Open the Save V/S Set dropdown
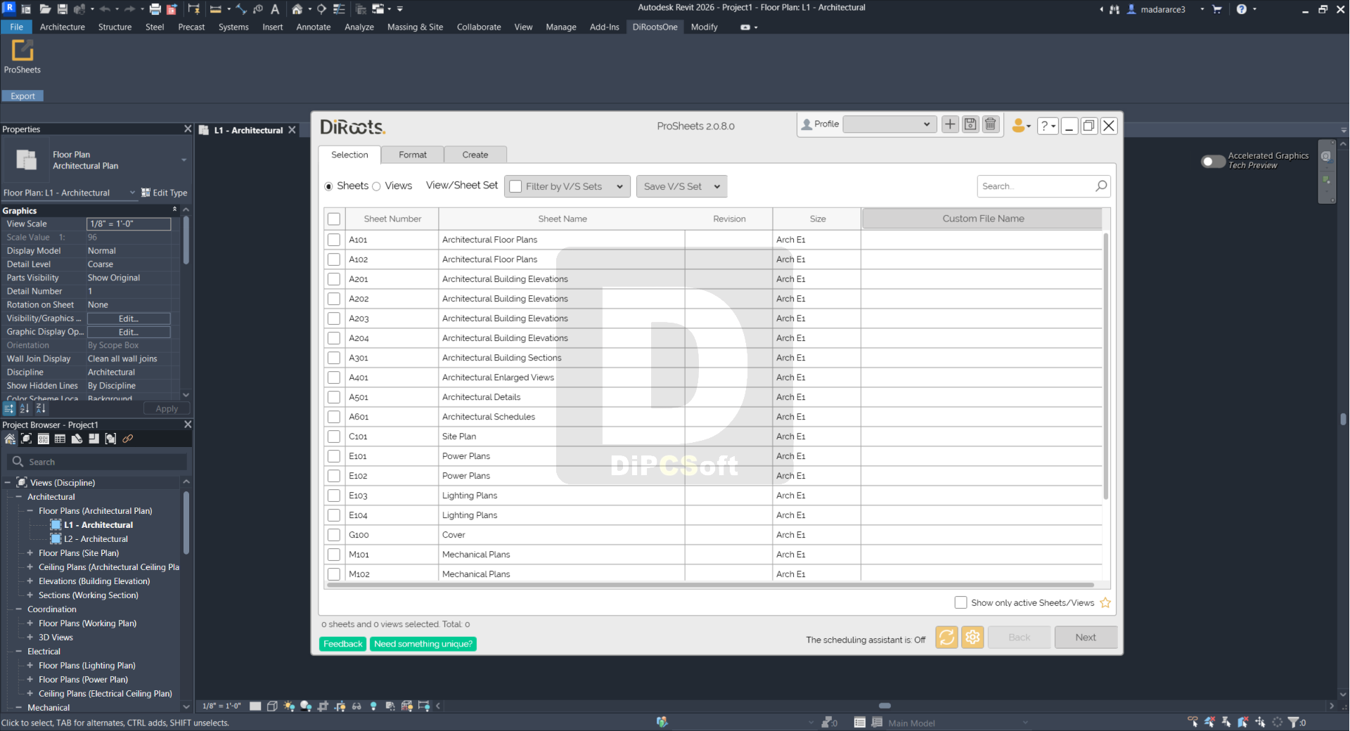 pyautogui.click(x=681, y=186)
